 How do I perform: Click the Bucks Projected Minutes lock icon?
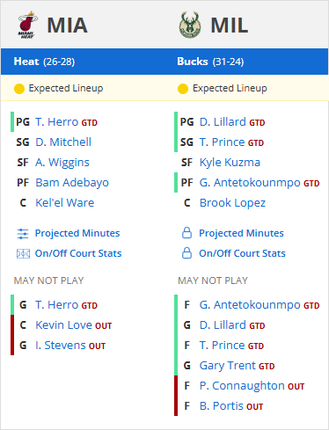point(186,233)
